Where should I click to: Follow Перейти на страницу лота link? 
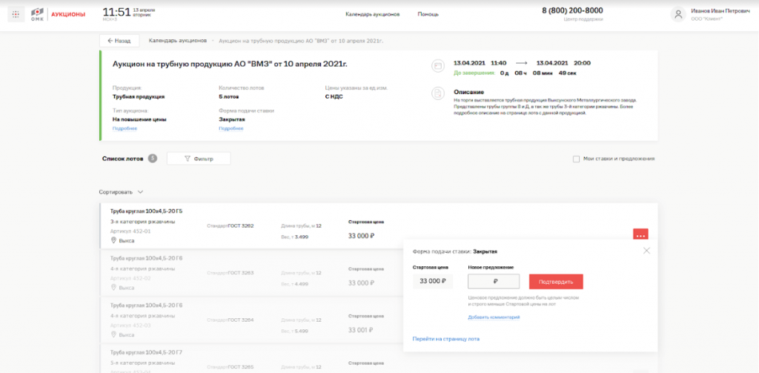tap(445, 339)
